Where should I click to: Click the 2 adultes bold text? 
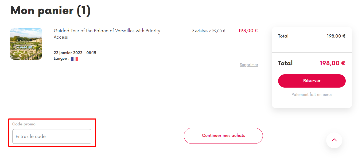200,31
